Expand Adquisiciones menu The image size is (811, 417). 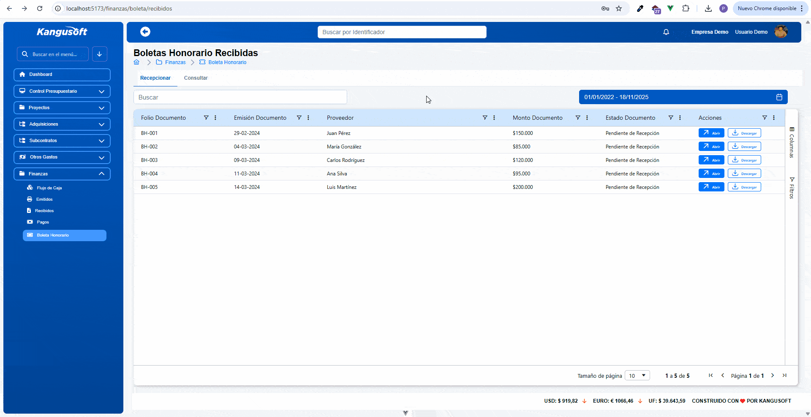(62, 124)
